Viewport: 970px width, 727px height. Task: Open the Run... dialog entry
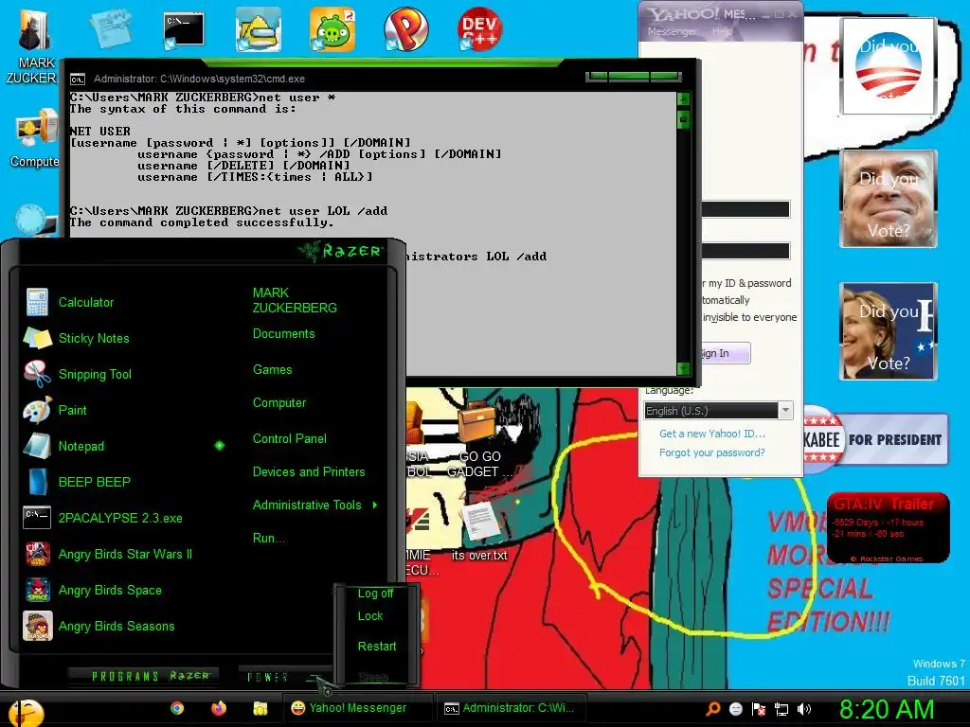pyautogui.click(x=269, y=539)
